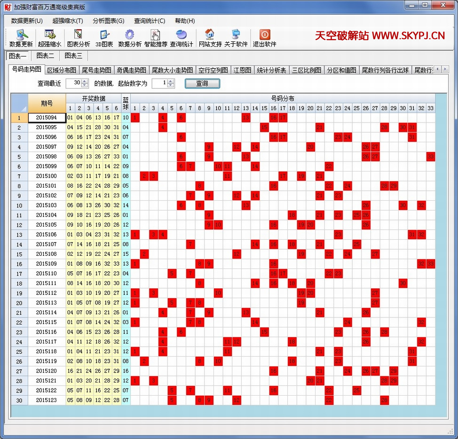The width and height of the screenshot is (458, 439).
Task: Click the 查询最近 number input field
Action: tap(73, 83)
